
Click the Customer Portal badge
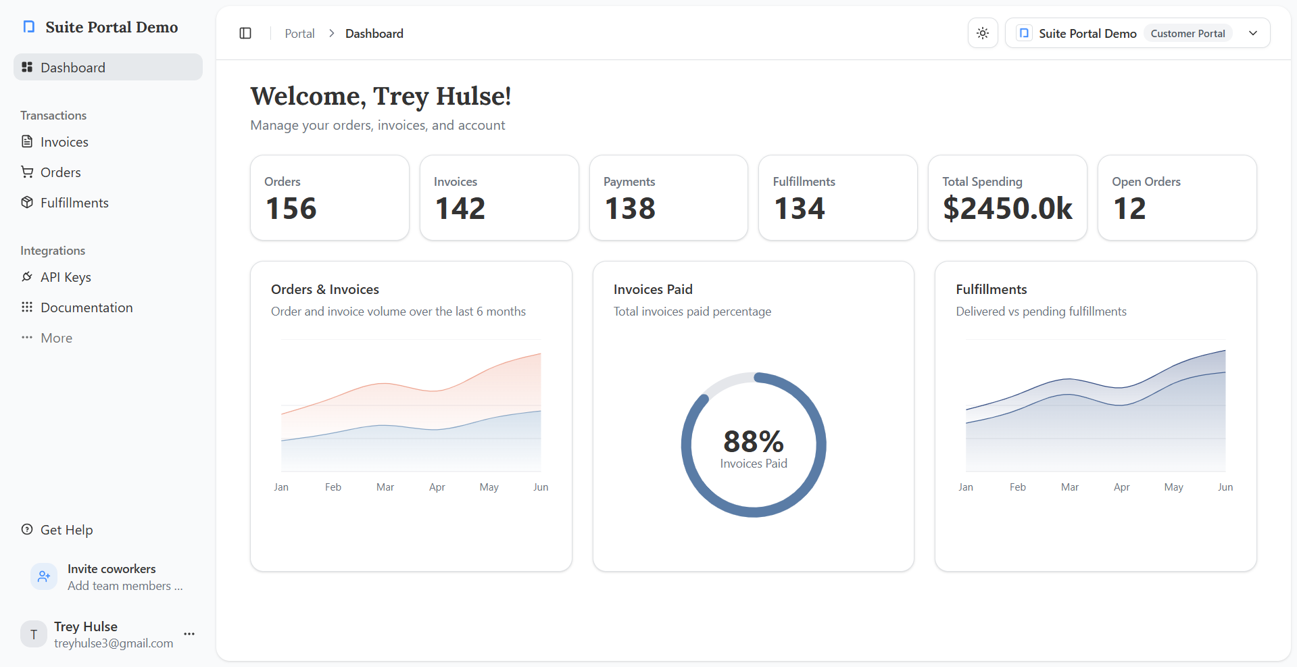click(x=1187, y=32)
